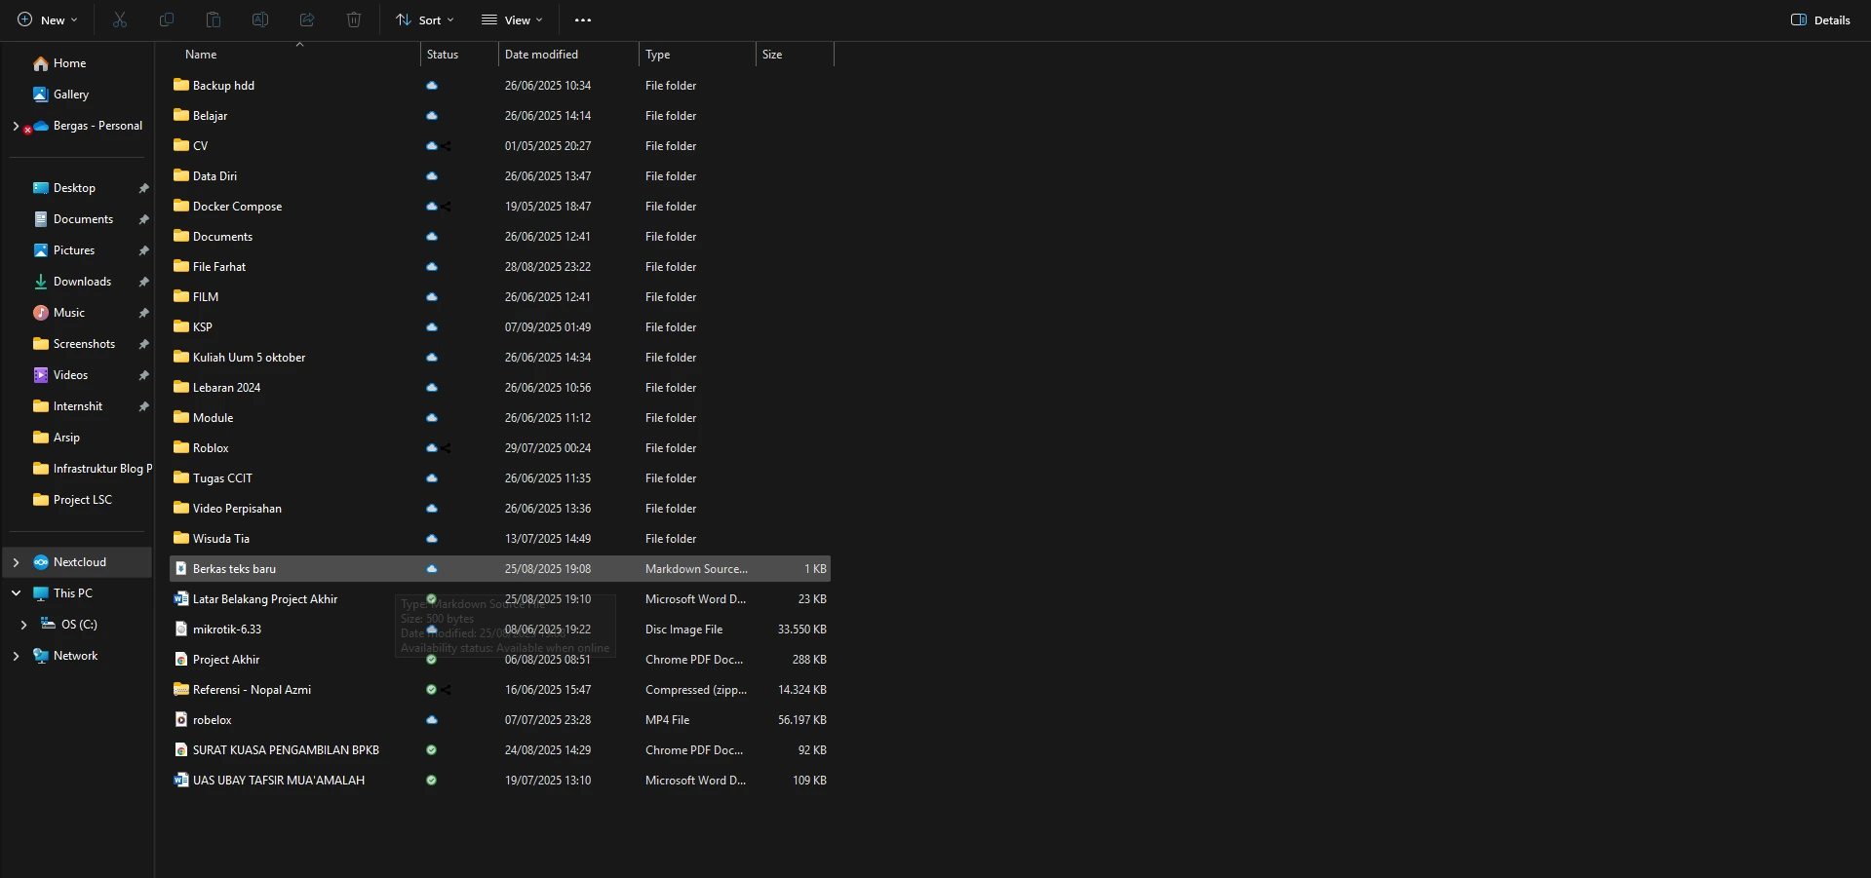Click the Delete trash icon
Screen dimensions: 1871x878
354,19
